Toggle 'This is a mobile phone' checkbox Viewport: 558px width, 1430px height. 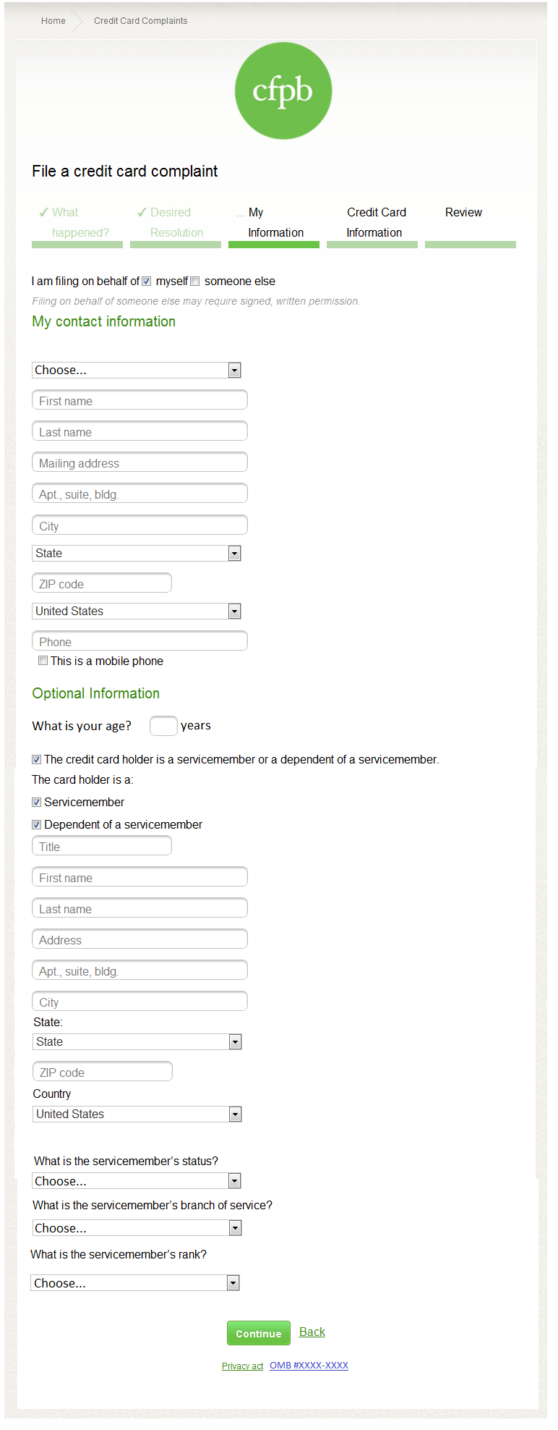click(x=43, y=661)
